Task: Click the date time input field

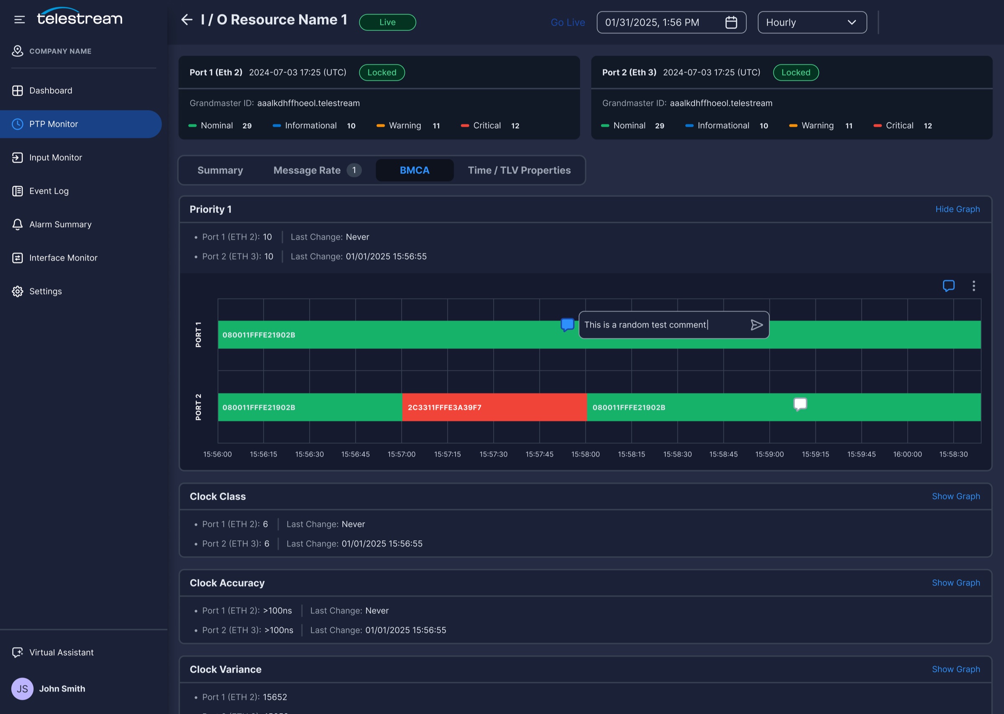Action: coord(671,23)
